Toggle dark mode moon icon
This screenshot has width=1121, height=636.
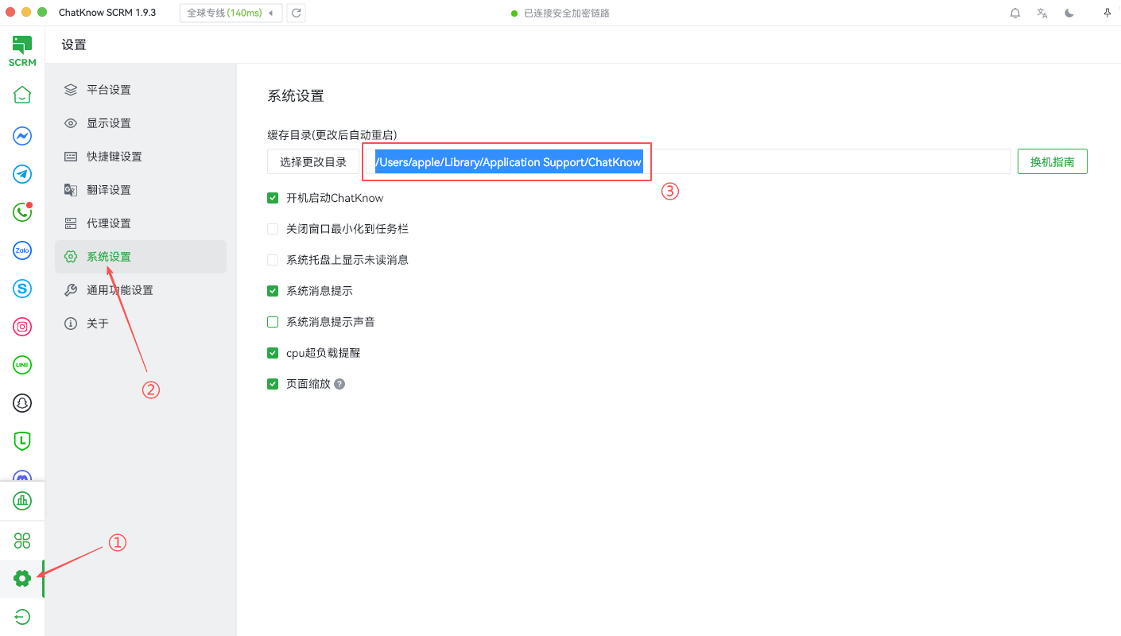[1069, 14]
